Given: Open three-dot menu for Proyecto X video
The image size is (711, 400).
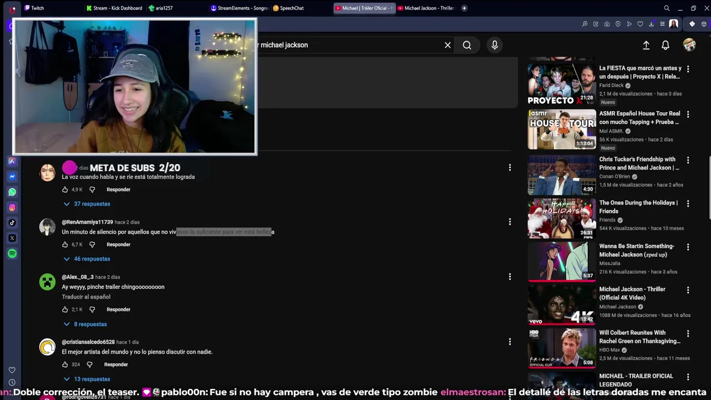Looking at the screenshot, I should [688, 69].
